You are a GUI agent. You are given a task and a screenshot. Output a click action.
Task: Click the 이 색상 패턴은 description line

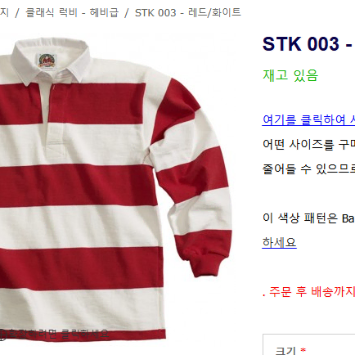(308, 218)
